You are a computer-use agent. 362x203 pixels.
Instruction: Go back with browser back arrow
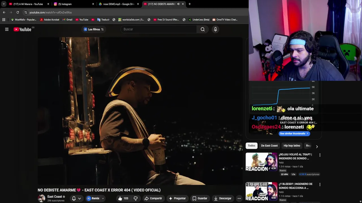pyautogui.click(x=4, y=12)
